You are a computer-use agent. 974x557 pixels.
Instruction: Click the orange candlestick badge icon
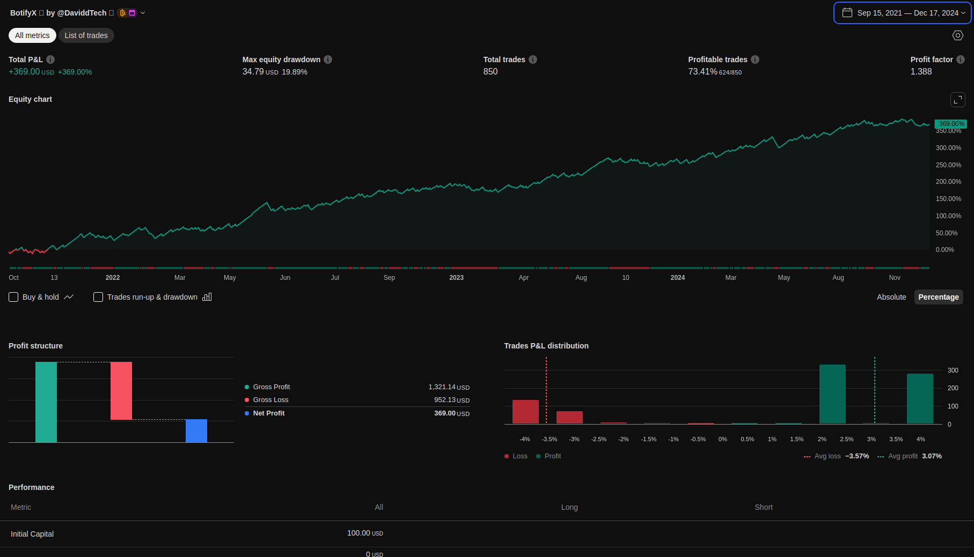pos(122,13)
